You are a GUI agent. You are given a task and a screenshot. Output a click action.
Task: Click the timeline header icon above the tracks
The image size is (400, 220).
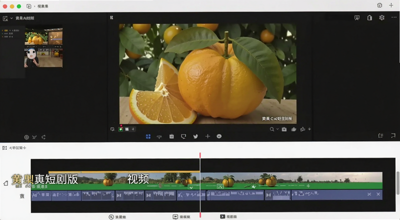pyautogui.click(x=4, y=148)
